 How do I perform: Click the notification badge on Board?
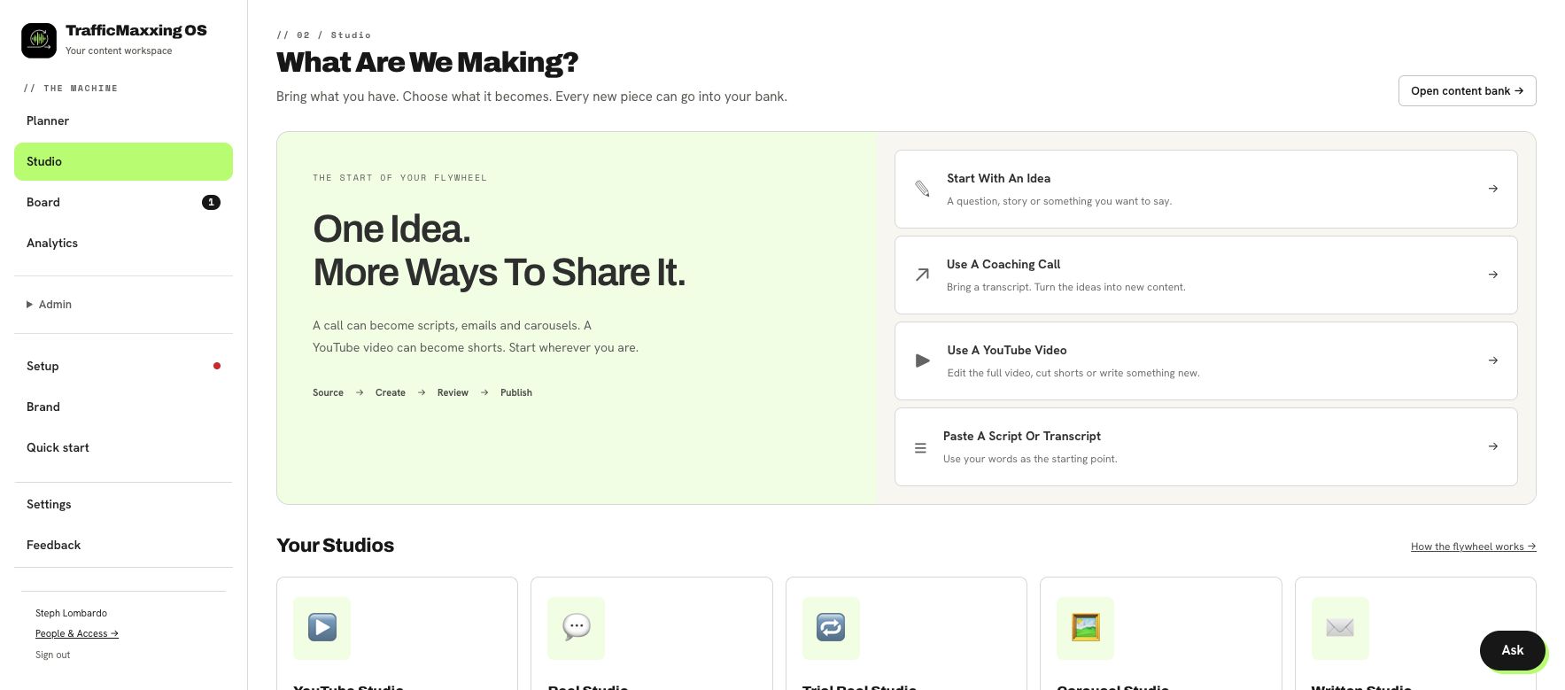click(211, 202)
